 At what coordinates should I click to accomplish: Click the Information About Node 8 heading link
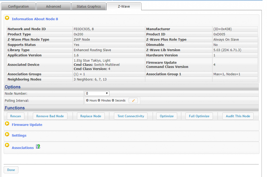click(x=35, y=19)
